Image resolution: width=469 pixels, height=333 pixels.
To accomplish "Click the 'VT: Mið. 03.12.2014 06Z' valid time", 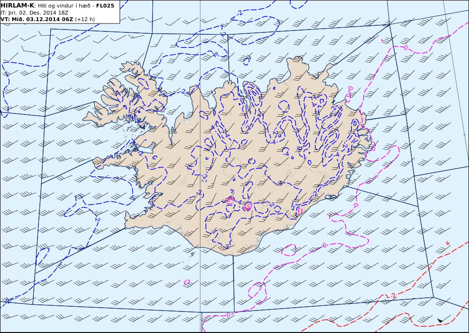I will click(x=37, y=19).
